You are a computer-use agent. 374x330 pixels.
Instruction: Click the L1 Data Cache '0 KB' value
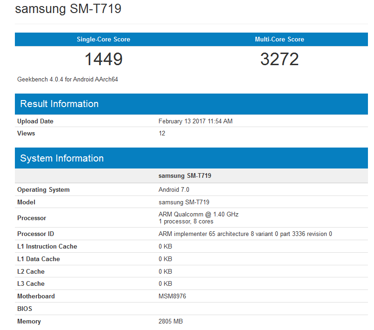pos(165,259)
